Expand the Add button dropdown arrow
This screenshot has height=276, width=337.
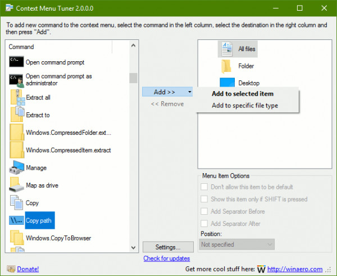tap(190, 92)
